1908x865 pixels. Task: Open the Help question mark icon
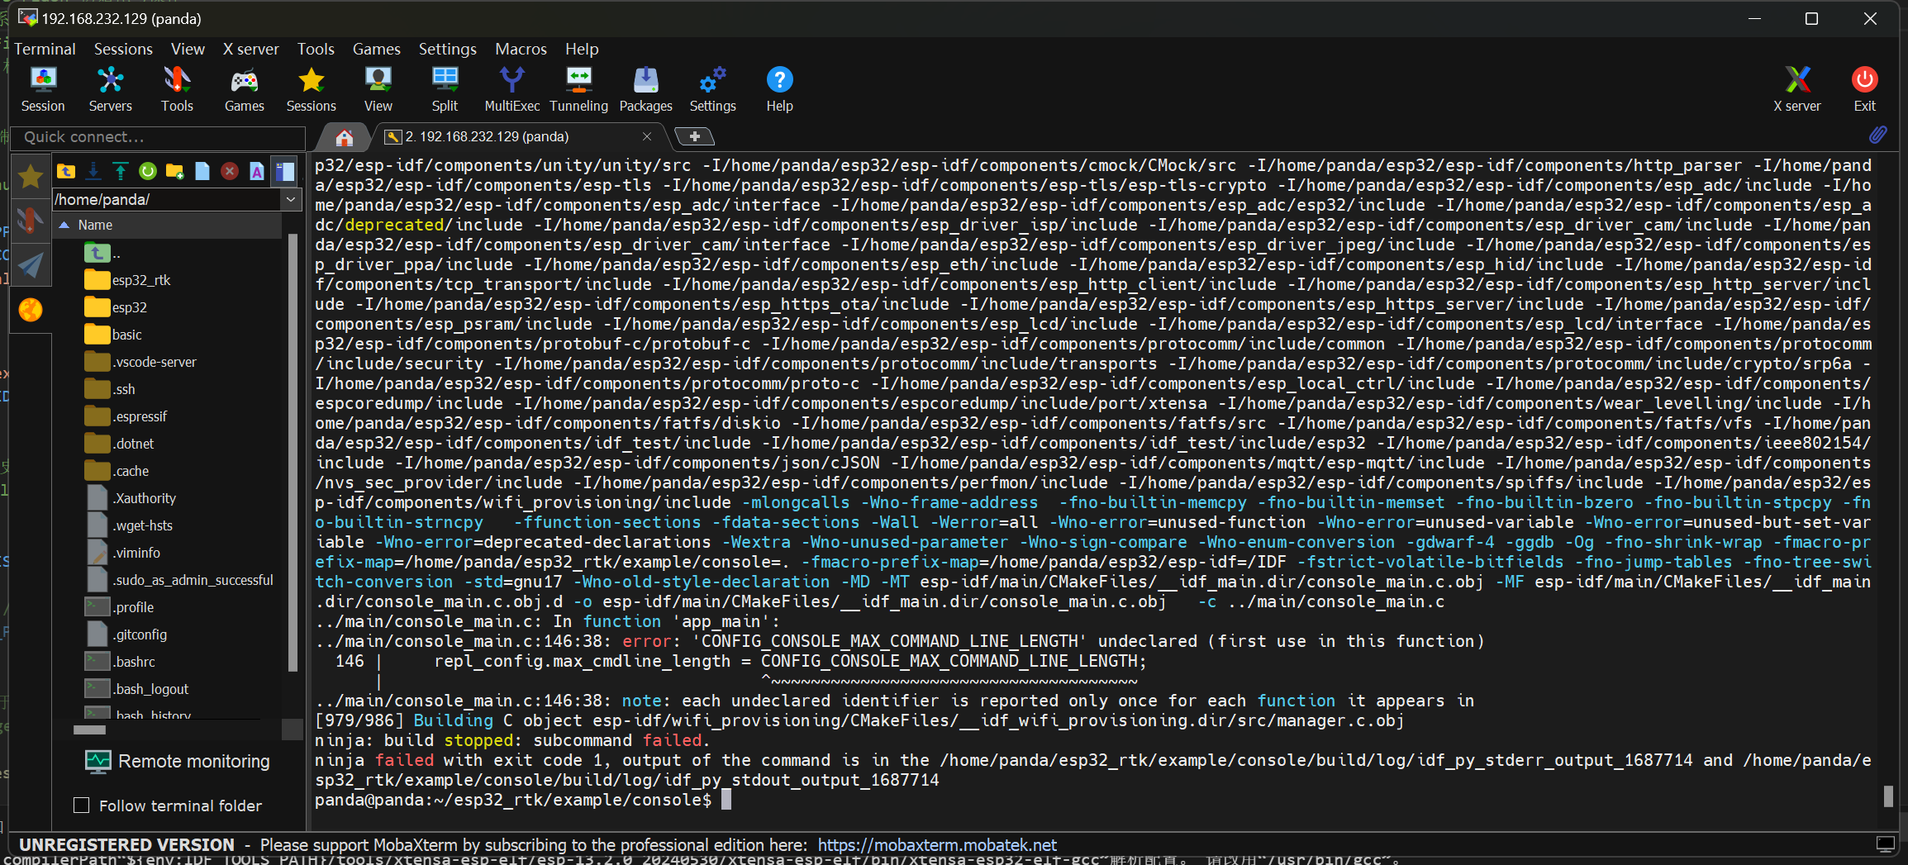[779, 89]
